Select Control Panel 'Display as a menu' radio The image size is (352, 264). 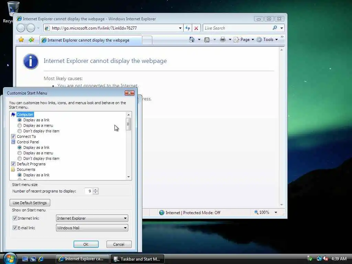pyautogui.click(x=20, y=153)
